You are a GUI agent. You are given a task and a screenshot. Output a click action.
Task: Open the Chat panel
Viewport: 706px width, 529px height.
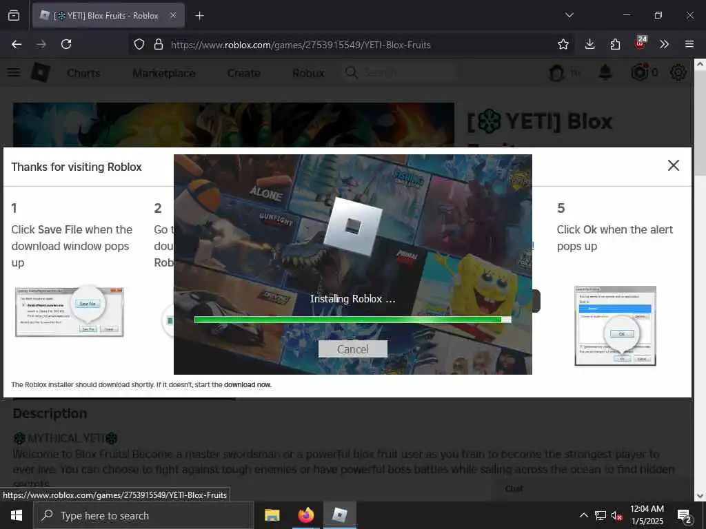pos(514,489)
